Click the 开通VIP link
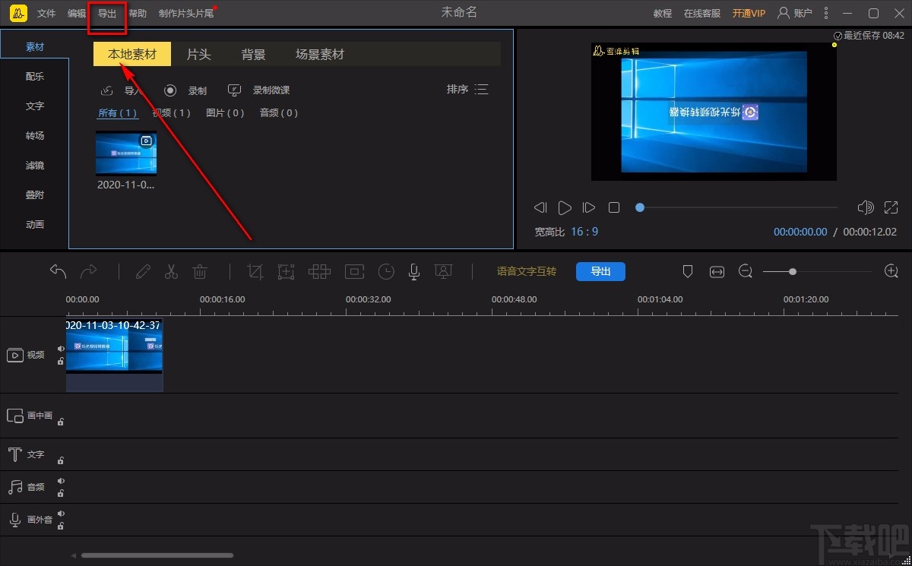912x566 pixels. click(749, 14)
